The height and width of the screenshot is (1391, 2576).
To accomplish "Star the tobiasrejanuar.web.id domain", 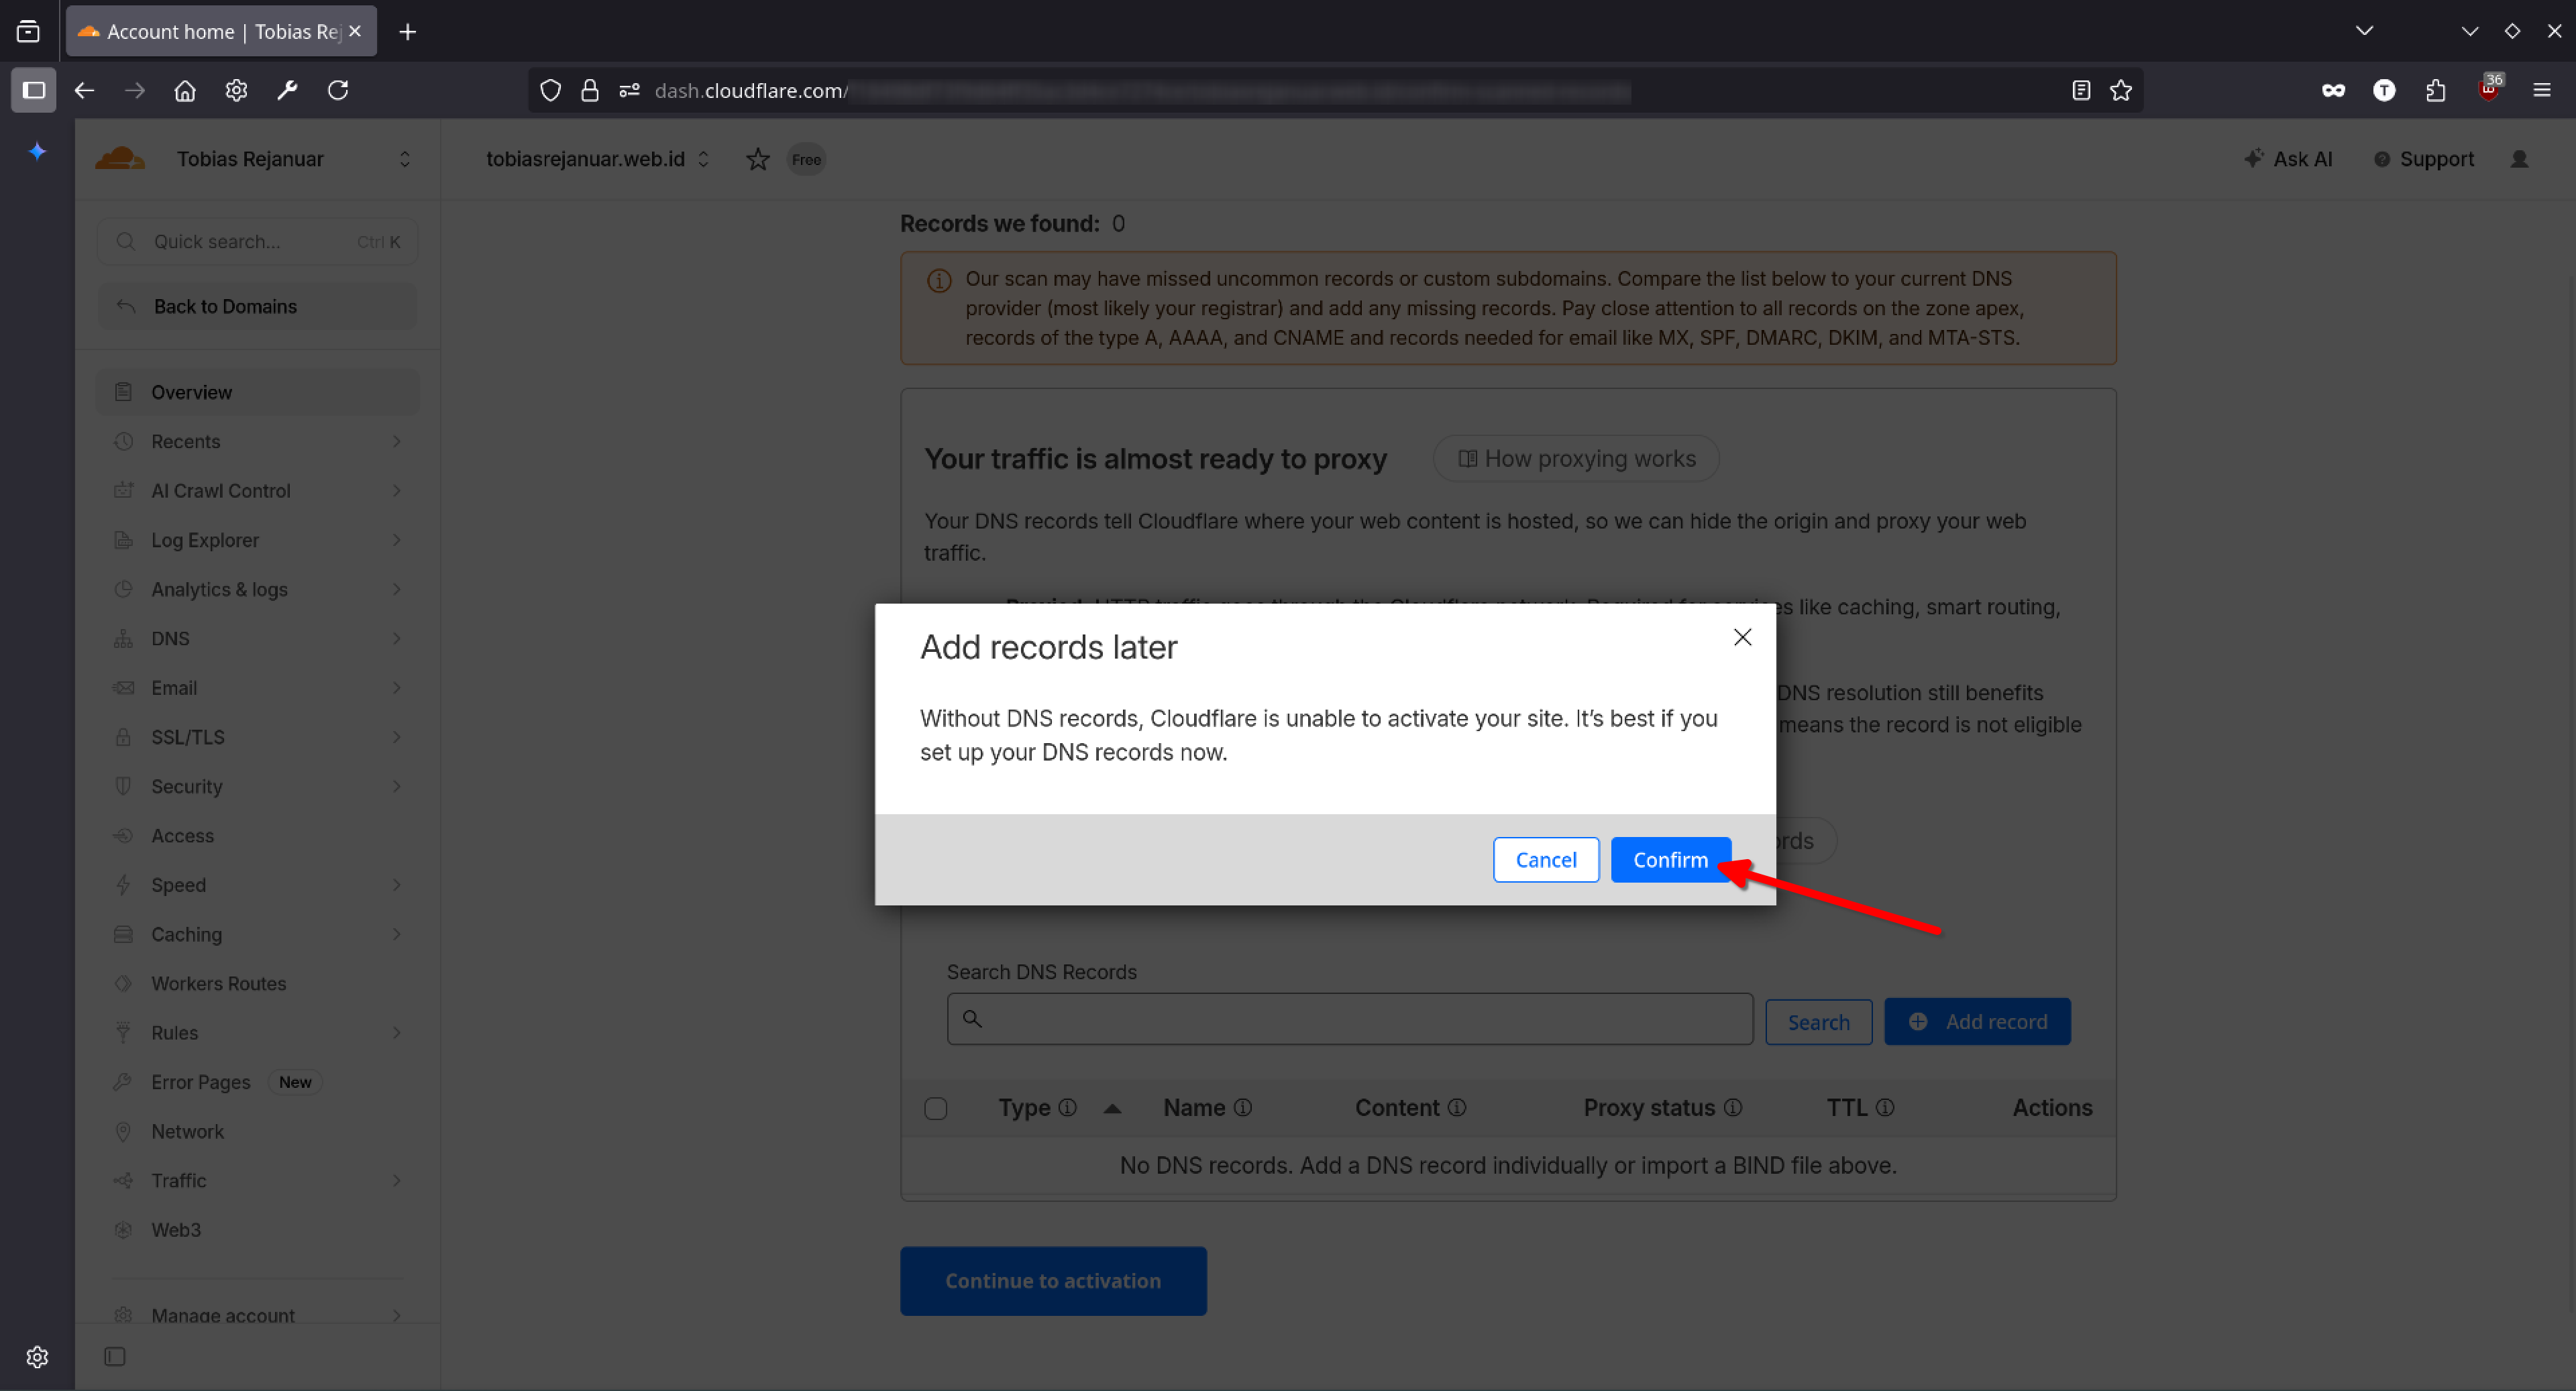I will pyautogui.click(x=757, y=159).
